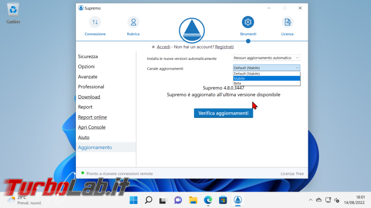Close the Supremo window
Screen dimensions: 371x208
[x=300, y=8]
